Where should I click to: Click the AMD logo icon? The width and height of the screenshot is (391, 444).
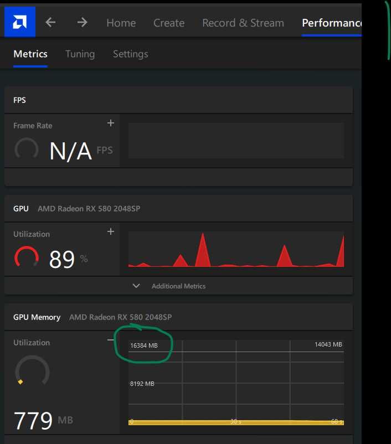click(x=20, y=22)
